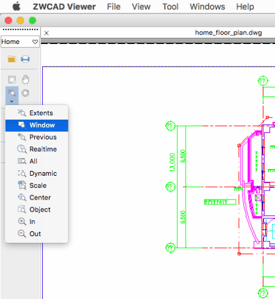The width and height of the screenshot is (275, 299).
Task: Click the green boxed label in drawing
Action: [x=220, y=202]
